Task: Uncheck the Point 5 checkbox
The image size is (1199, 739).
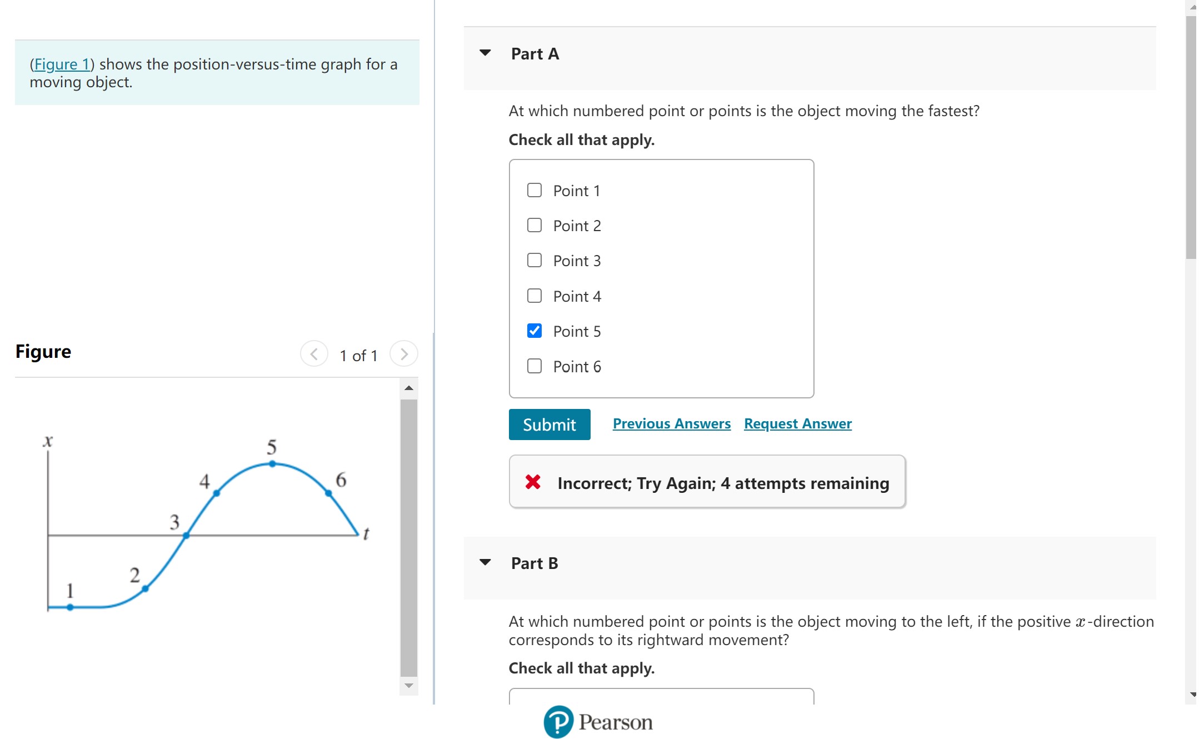Action: click(534, 331)
